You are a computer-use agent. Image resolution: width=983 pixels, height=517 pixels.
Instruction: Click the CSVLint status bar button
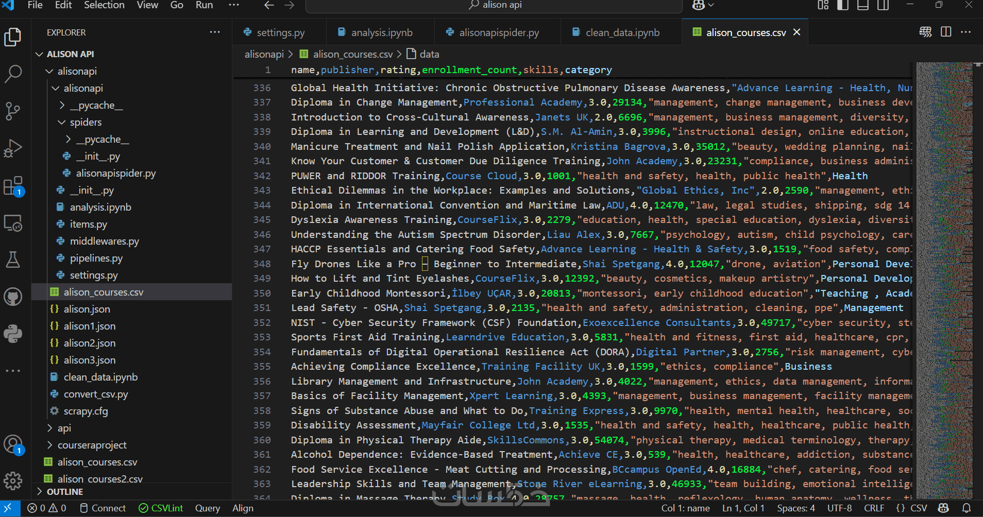(161, 508)
